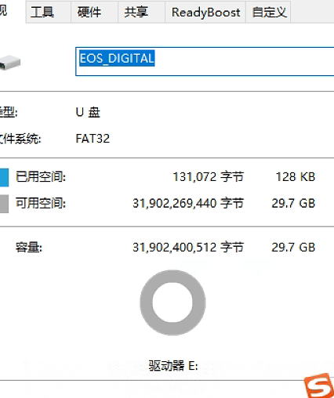334x398 pixels.
Task: Click the FAT32 file system value
Action: 93,139
